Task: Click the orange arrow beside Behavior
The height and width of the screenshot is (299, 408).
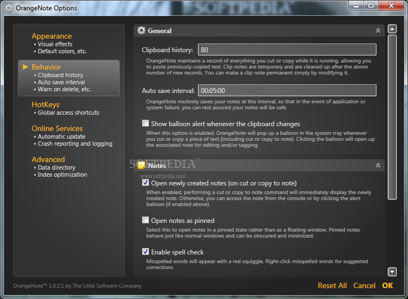Action: pyautogui.click(x=25, y=67)
